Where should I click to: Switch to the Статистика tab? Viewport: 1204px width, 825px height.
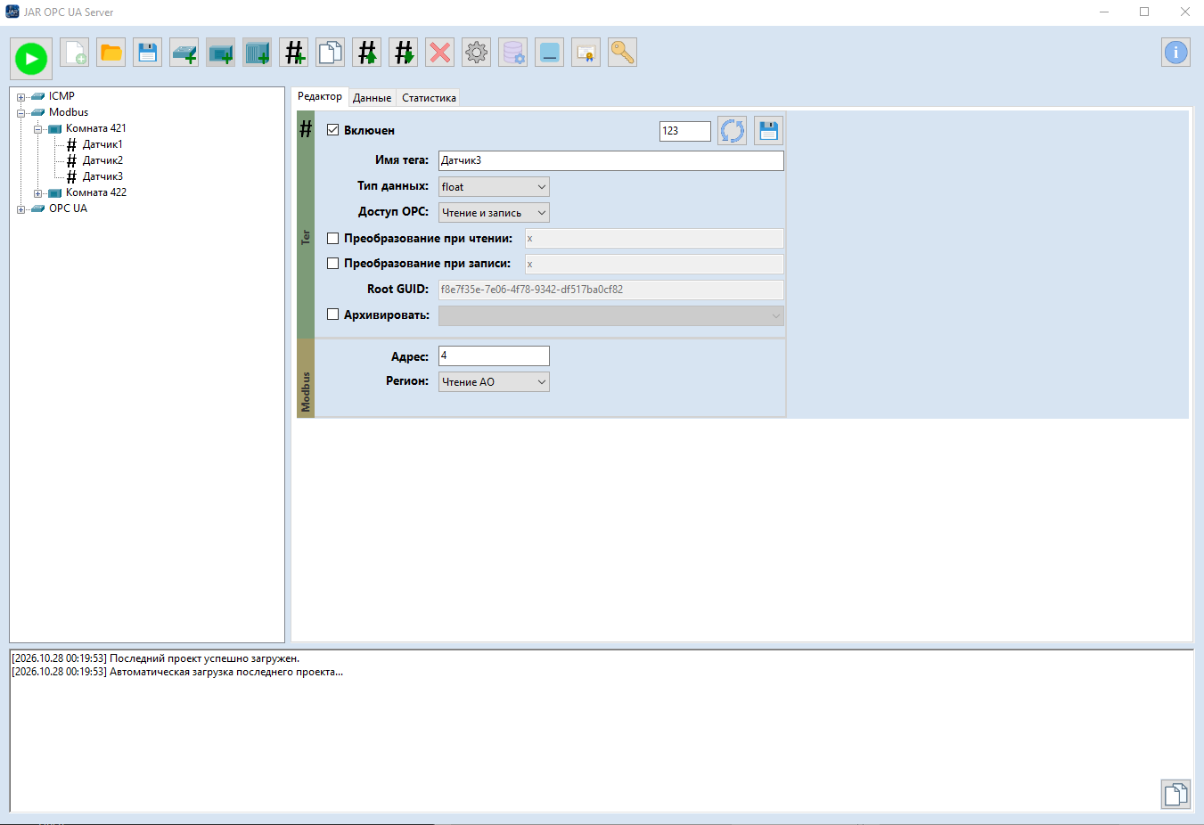coord(429,98)
